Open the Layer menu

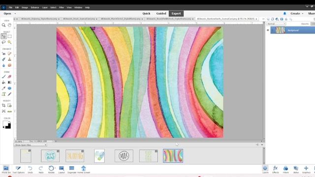tap(45, 7)
